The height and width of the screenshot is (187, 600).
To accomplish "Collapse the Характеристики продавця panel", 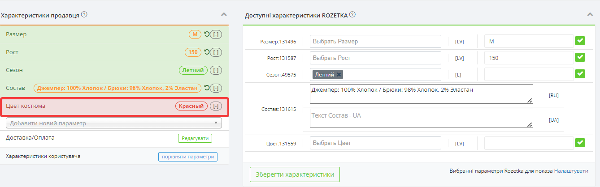I will 224,15.
